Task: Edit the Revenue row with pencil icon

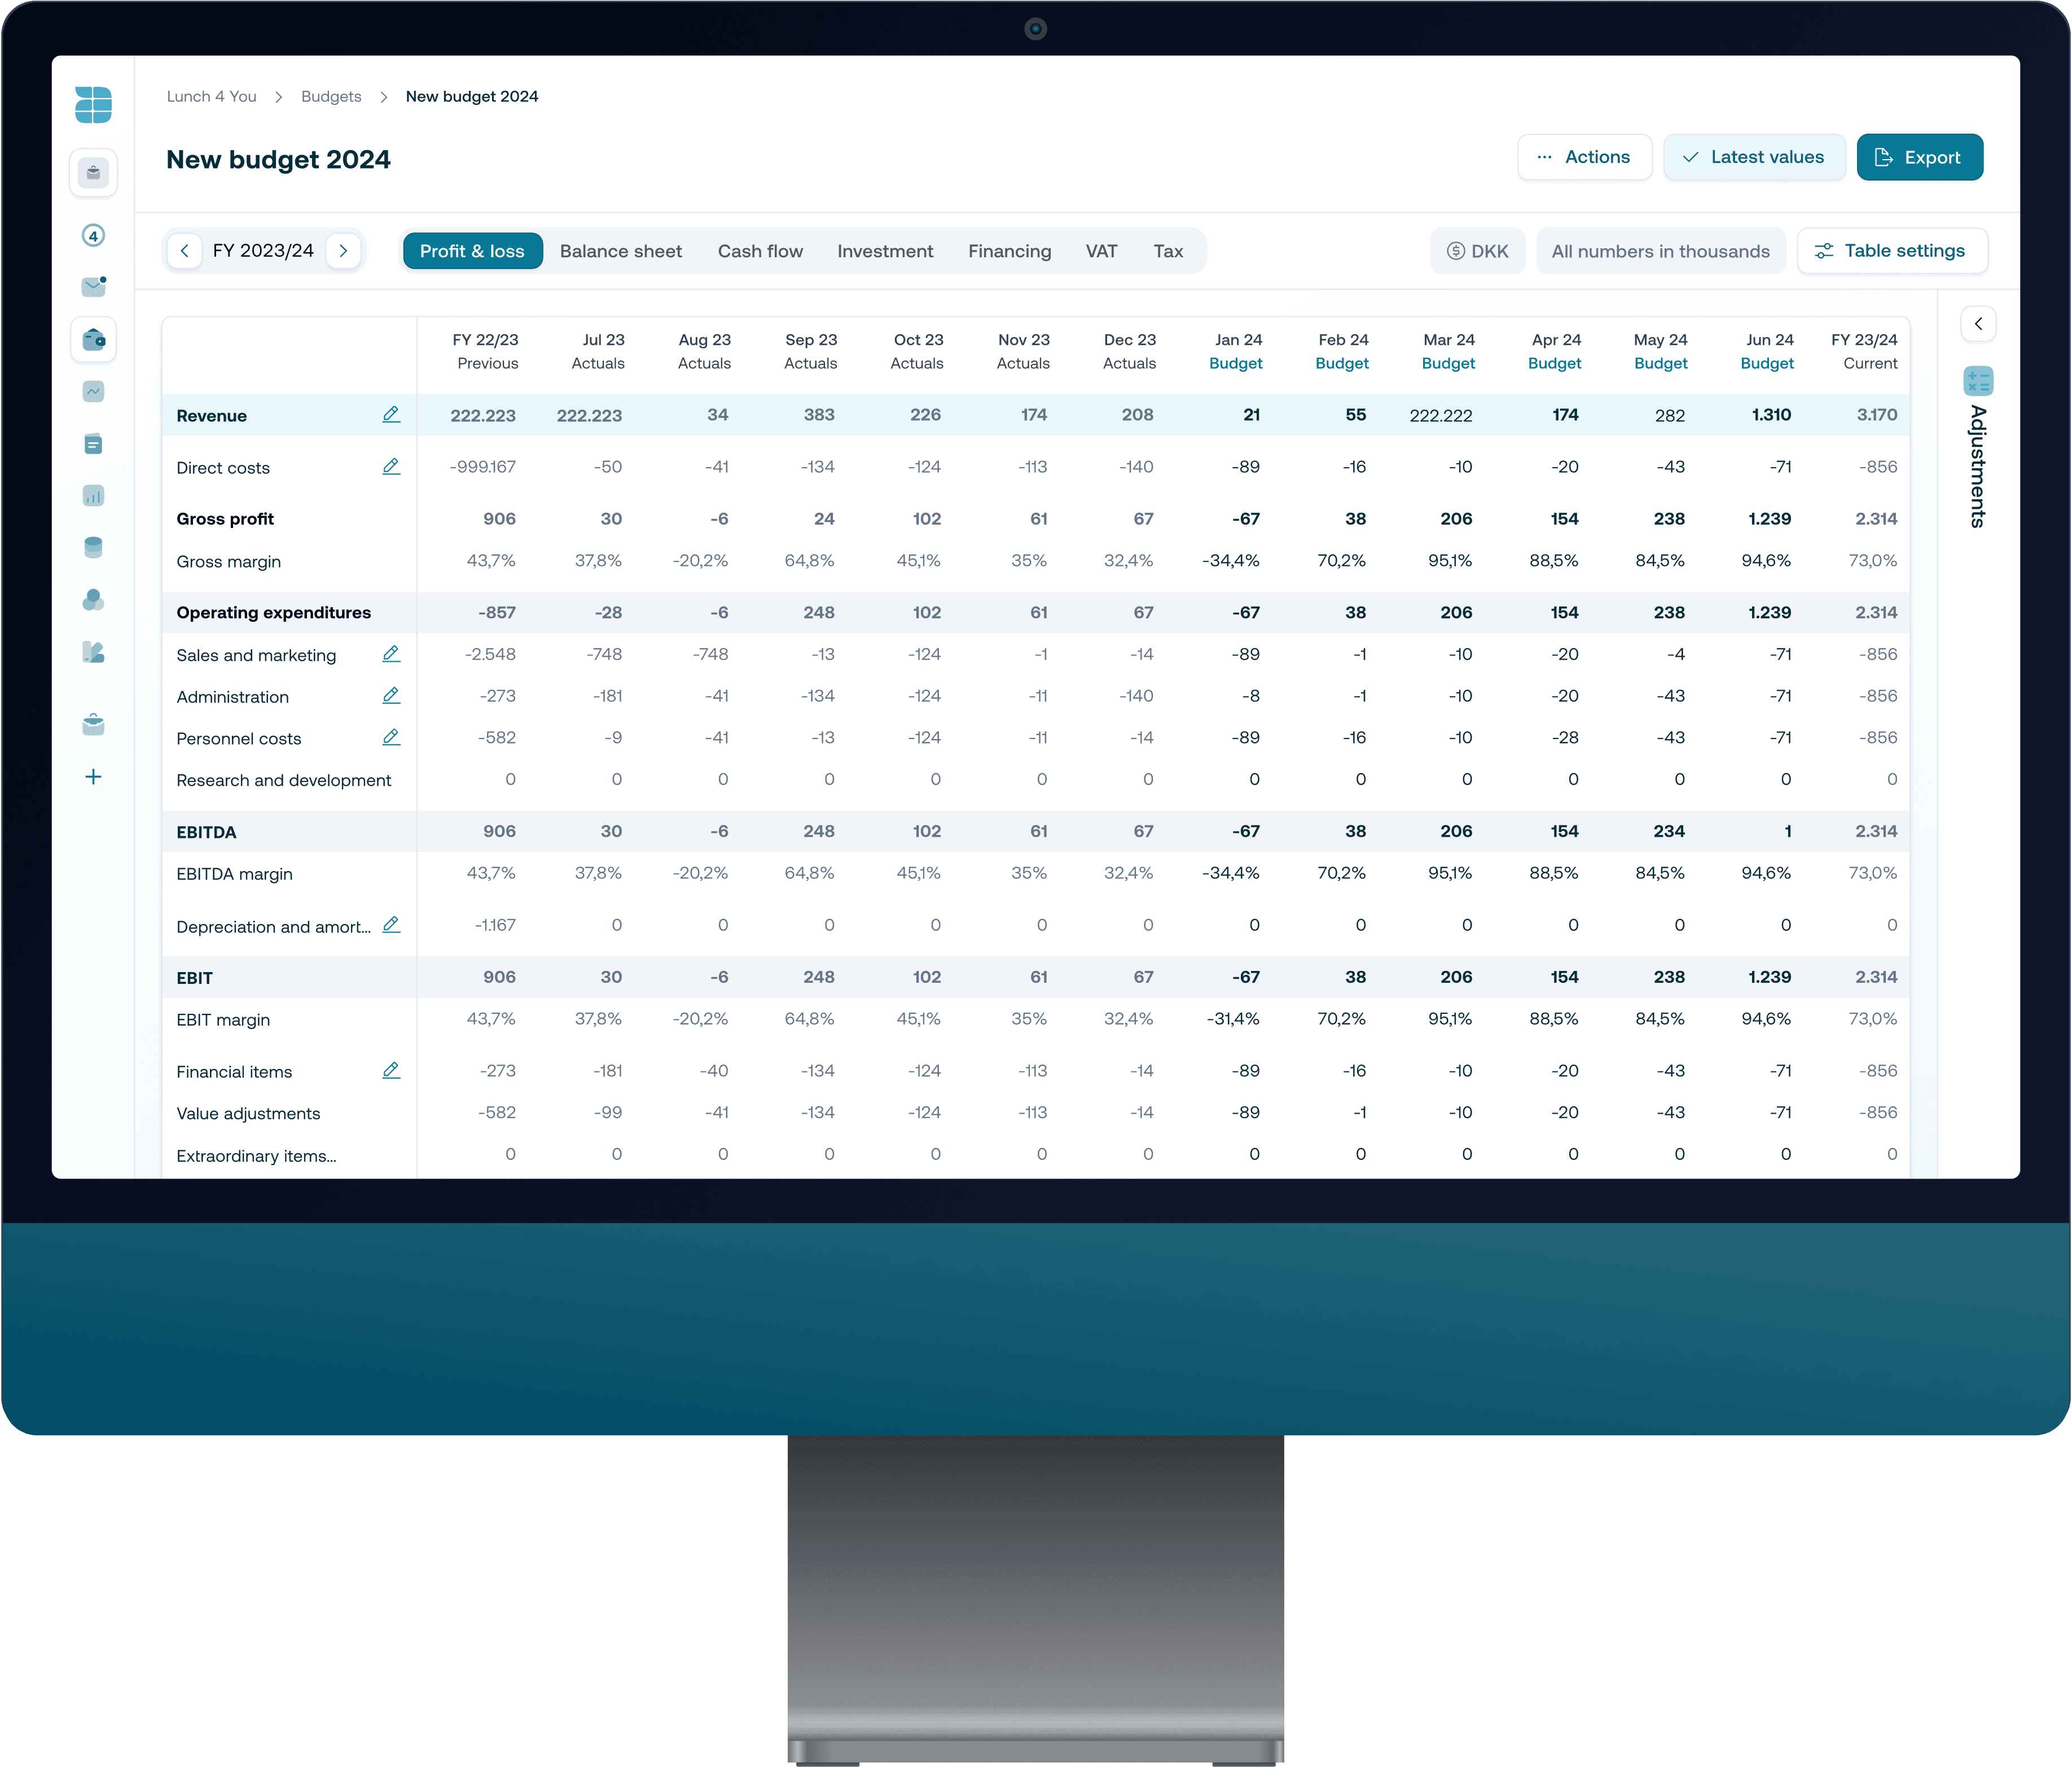Action: pyautogui.click(x=391, y=414)
